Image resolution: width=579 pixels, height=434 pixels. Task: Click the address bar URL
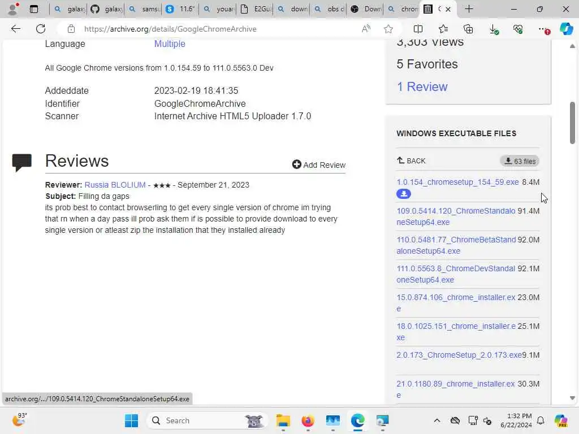(x=170, y=29)
